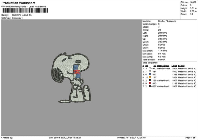
Task: Click the 'Production Worksheet' title
Action: point(18,3)
